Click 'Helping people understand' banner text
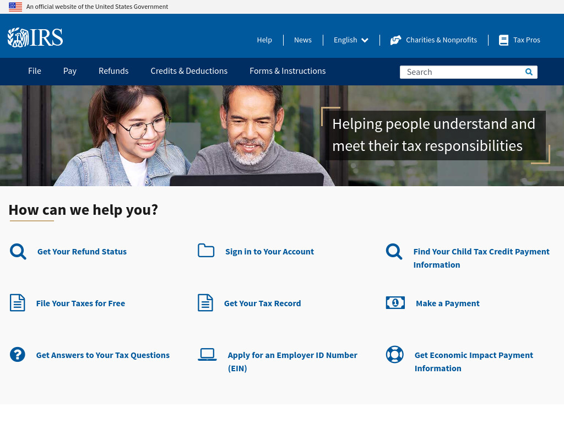The height and width of the screenshot is (423, 564). [433, 135]
